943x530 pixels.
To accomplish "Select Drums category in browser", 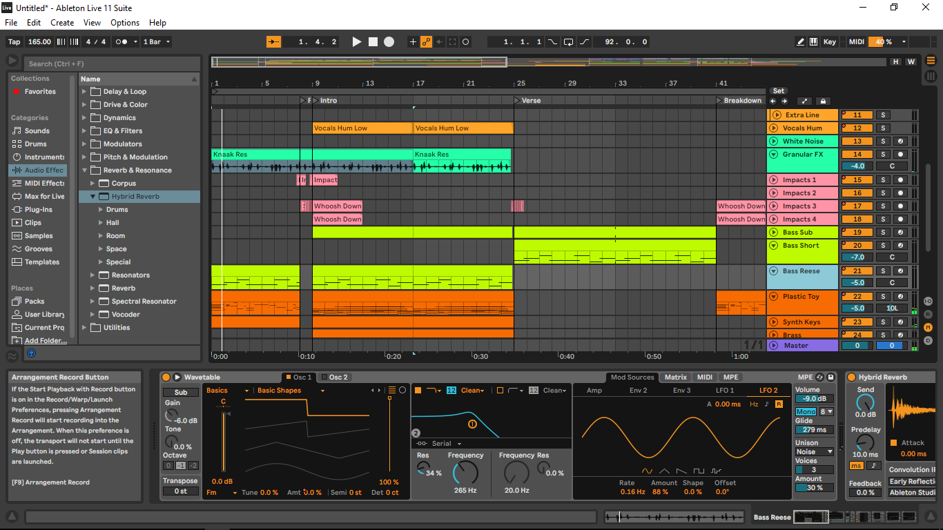I will 36,144.
